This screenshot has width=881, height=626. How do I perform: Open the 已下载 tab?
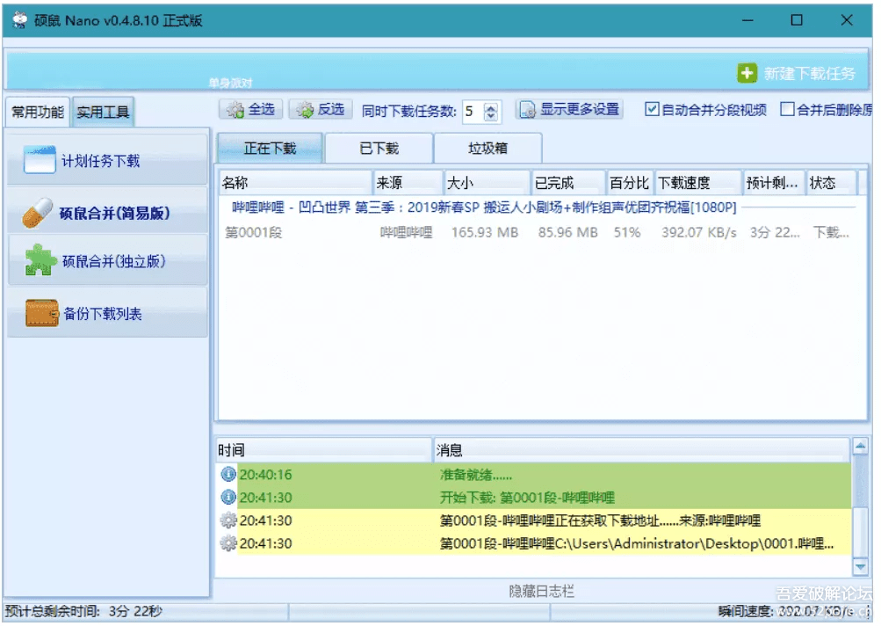pyautogui.click(x=379, y=149)
